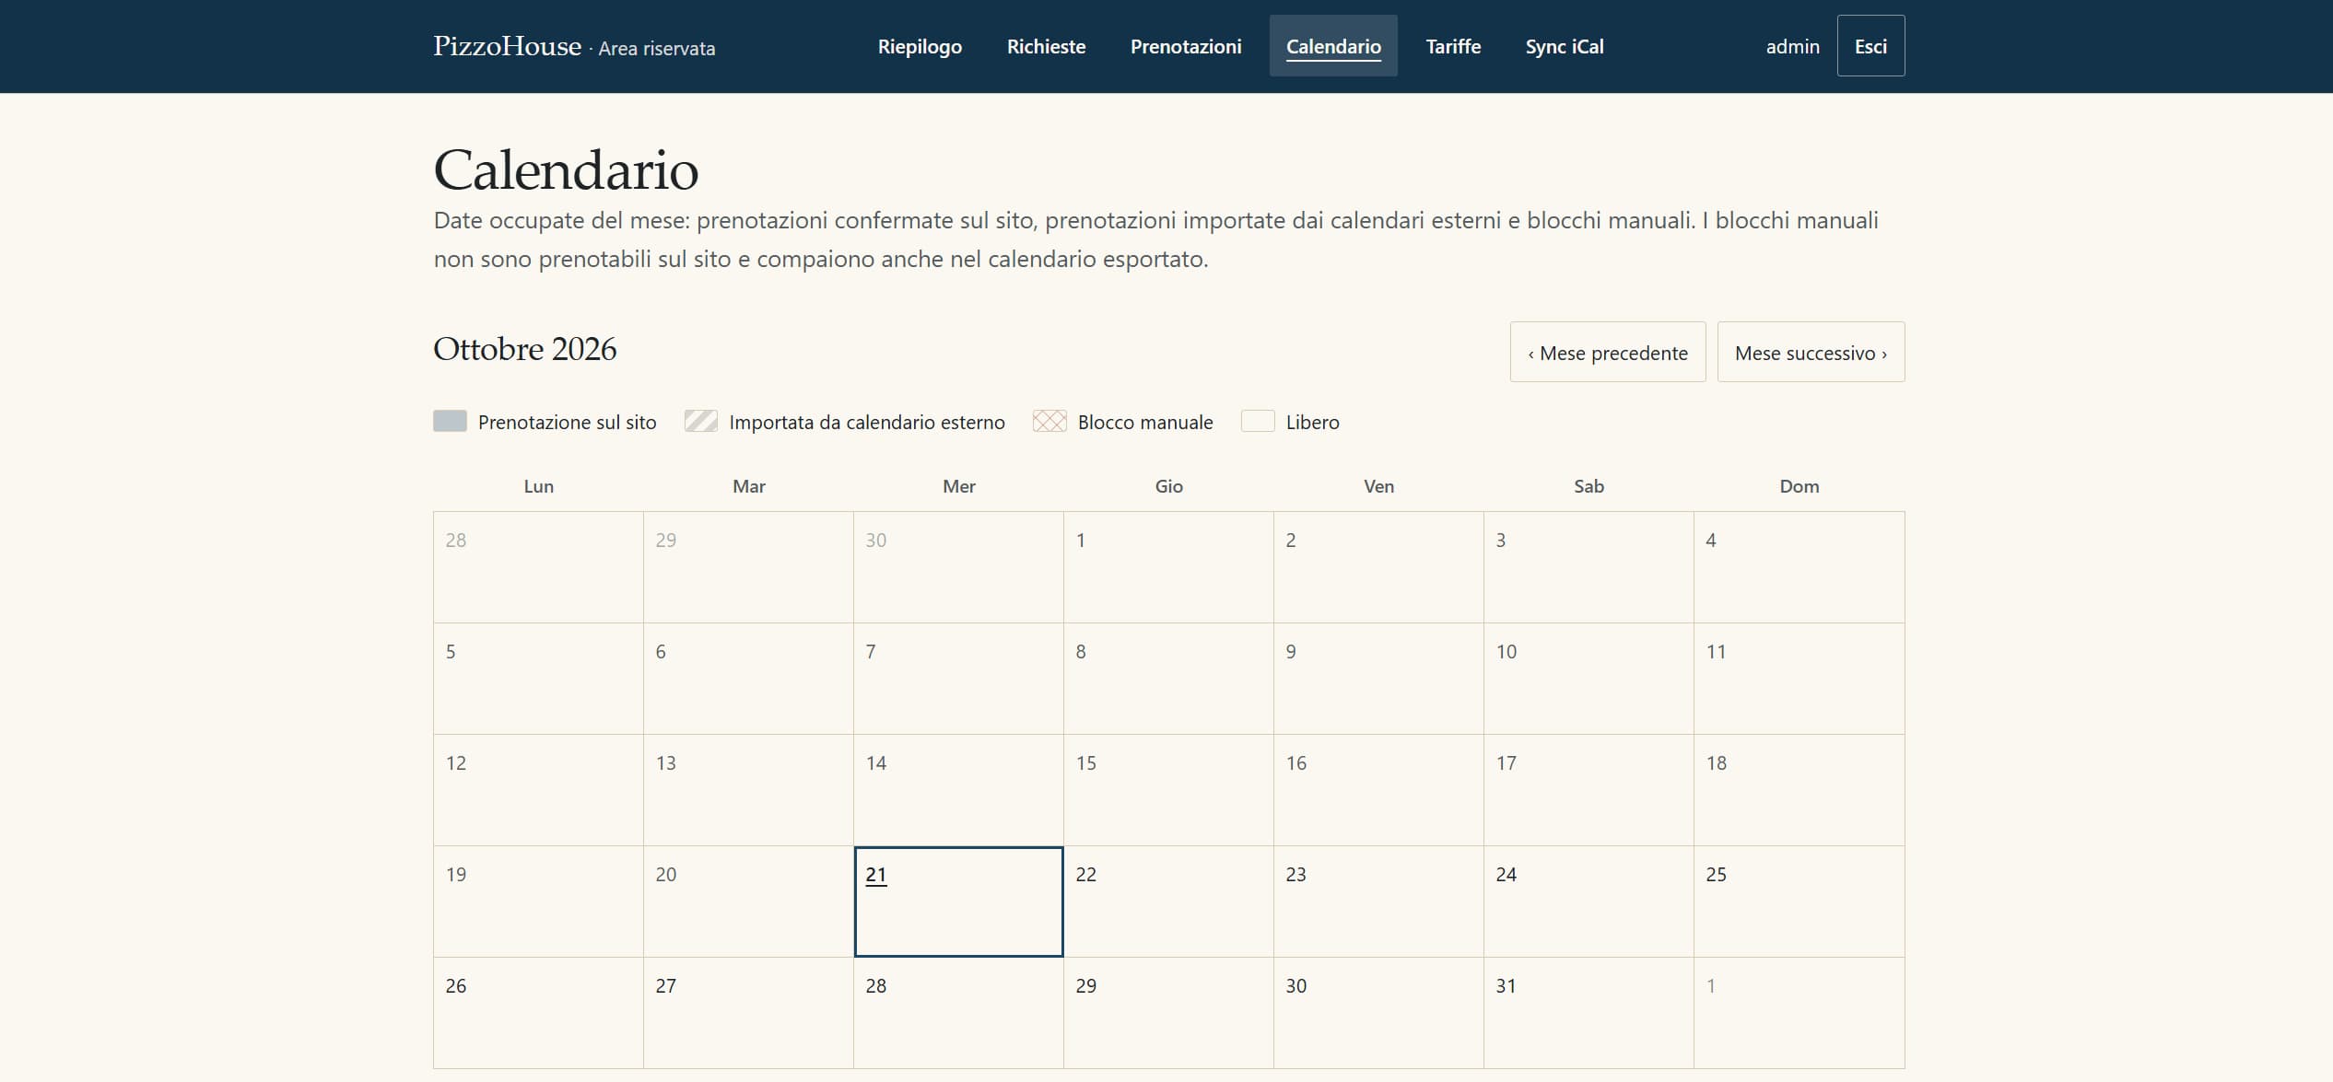The height and width of the screenshot is (1082, 2333).
Task: Open the Tariffe page
Action: (x=1453, y=46)
